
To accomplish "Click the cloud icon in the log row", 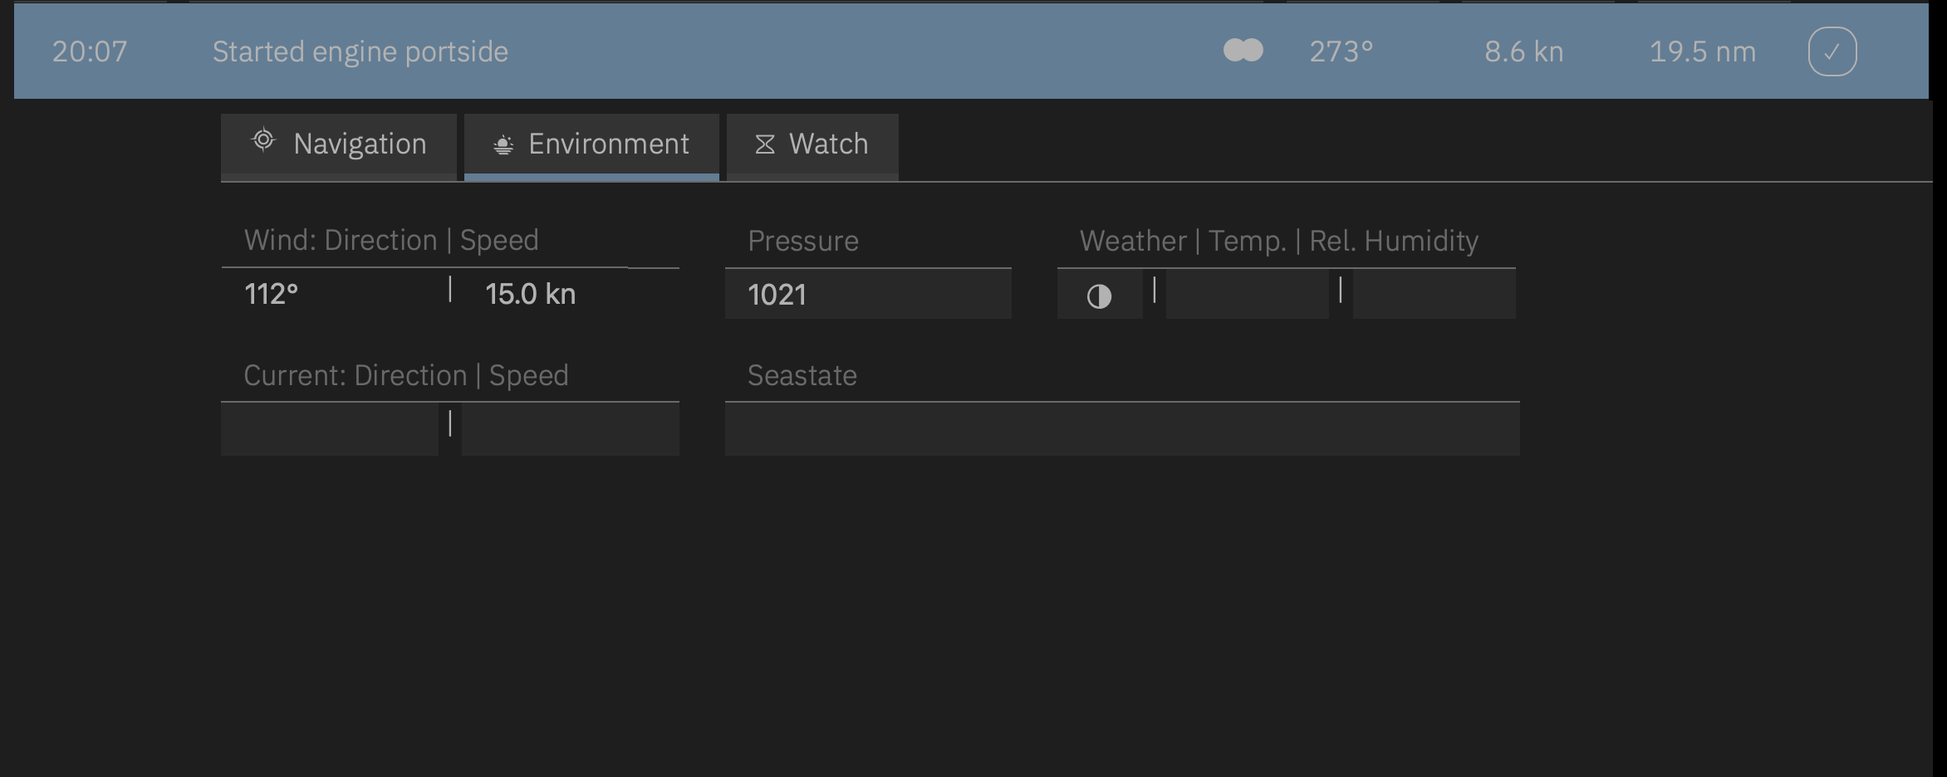I will pos(1243,51).
